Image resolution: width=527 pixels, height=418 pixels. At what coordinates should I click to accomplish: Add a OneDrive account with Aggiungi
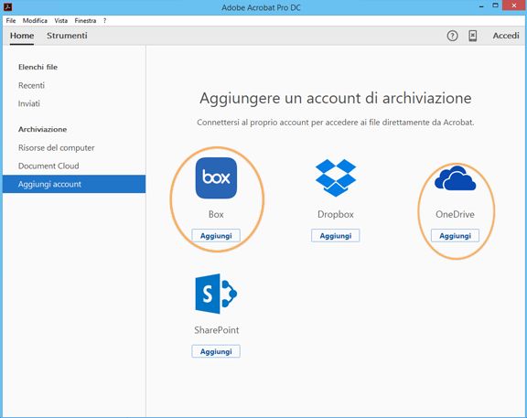click(x=455, y=236)
